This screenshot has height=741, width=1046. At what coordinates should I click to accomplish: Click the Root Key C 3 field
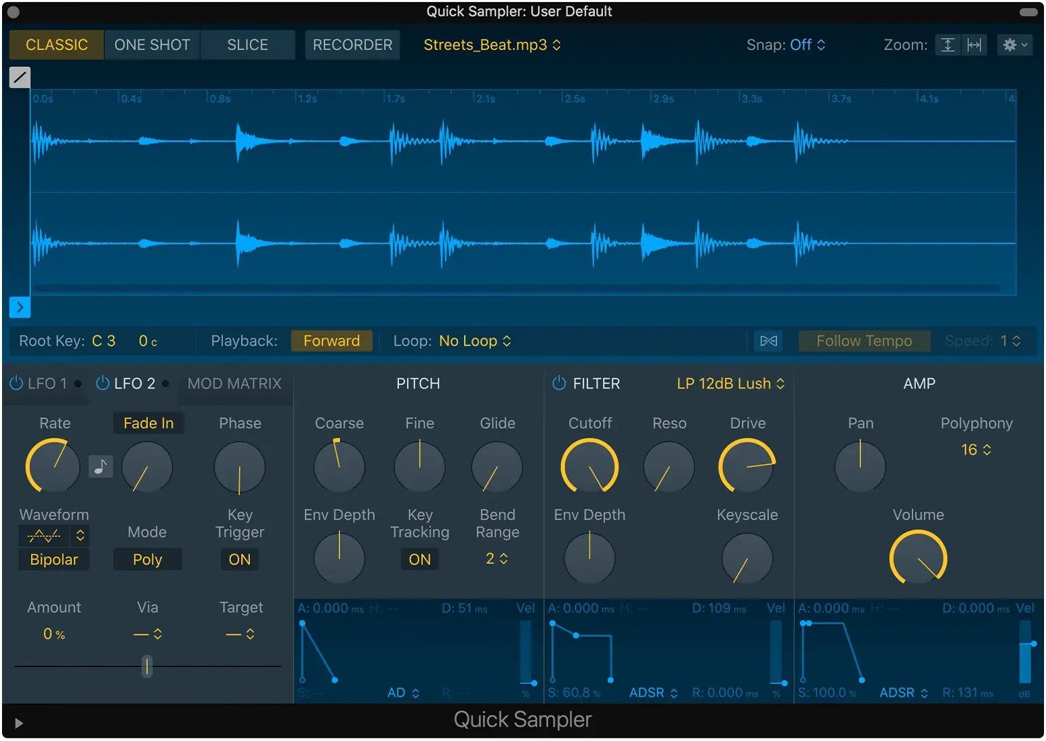coord(104,341)
